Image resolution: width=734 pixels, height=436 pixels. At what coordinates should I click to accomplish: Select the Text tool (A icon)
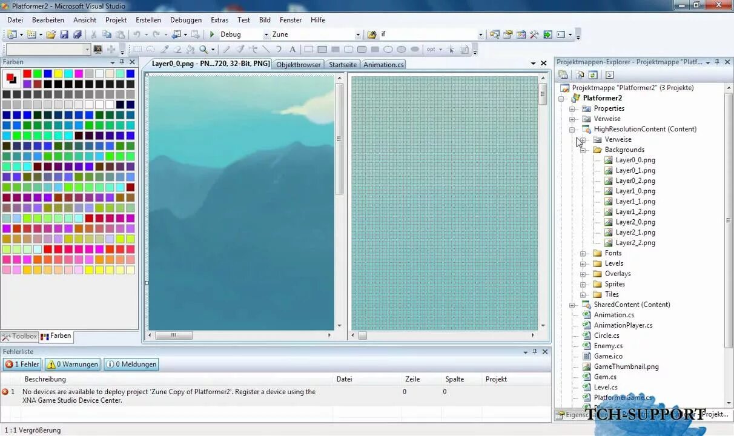(x=293, y=50)
